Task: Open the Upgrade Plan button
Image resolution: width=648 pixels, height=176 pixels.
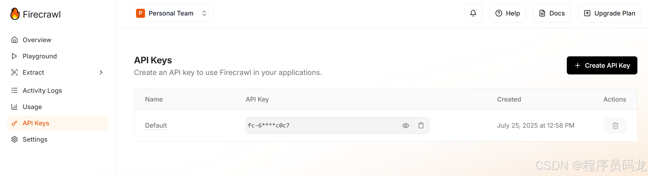Action: 609,13
